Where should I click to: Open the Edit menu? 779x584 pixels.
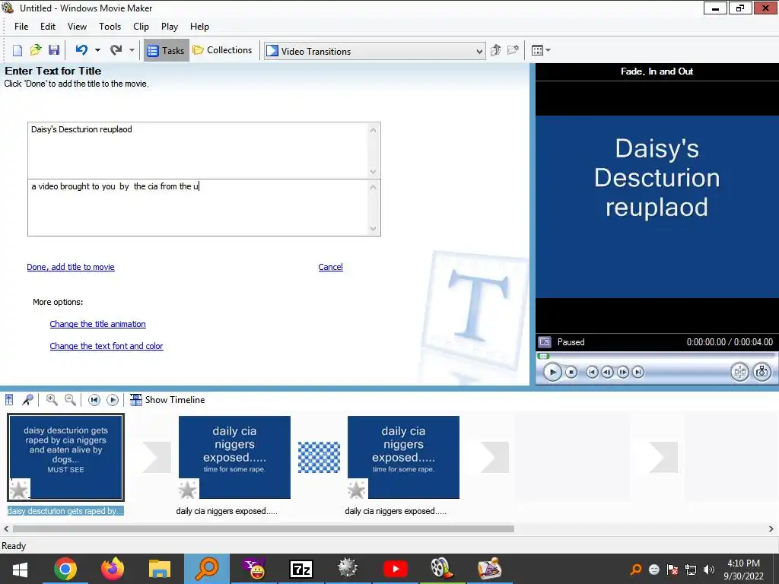pyautogui.click(x=48, y=27)
